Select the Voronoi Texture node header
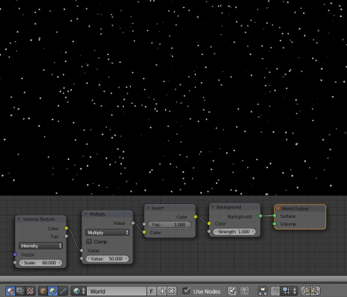 (x=40, y=219)
